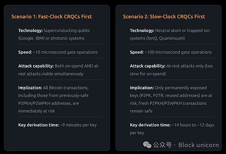
Task: Click the '公众号' text in watermark
Action: tap(165, 145)
